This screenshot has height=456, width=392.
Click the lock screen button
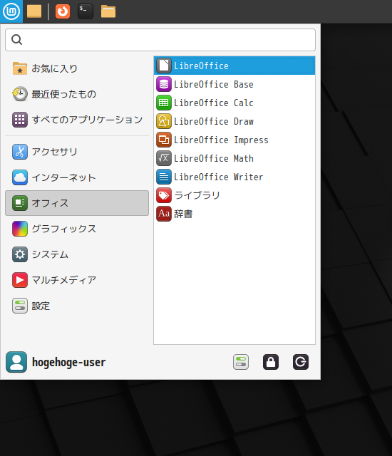pos(271,362)
